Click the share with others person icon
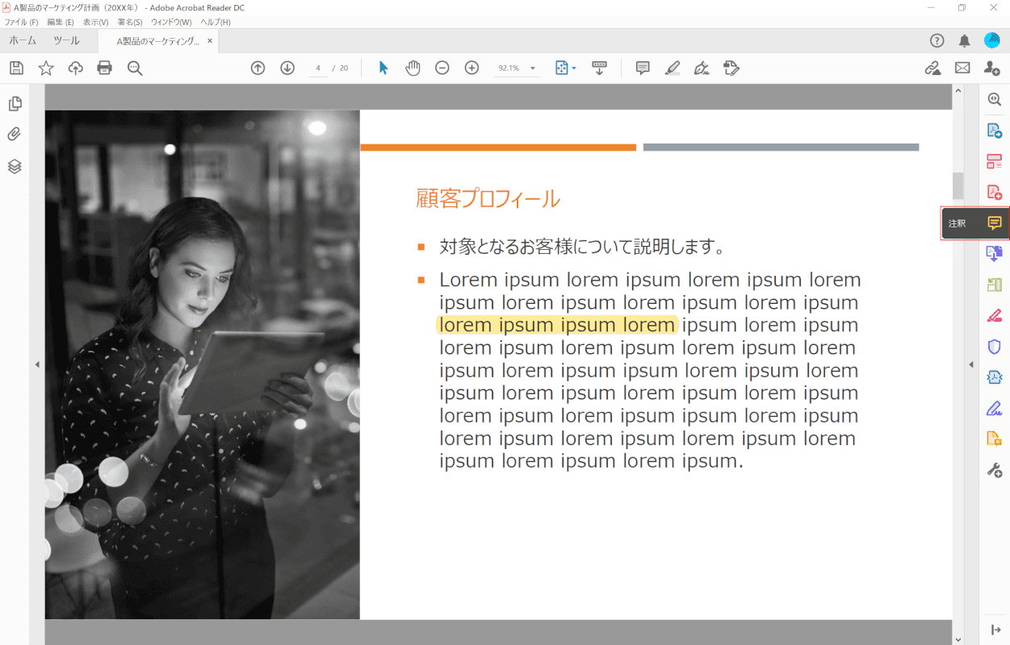The image size is (1010, 645). click(x=992, y=68)
